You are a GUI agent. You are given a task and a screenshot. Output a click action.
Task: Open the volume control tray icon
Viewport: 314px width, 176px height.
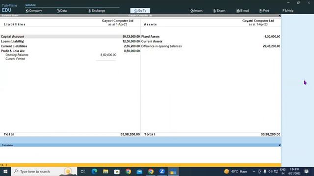270,172
